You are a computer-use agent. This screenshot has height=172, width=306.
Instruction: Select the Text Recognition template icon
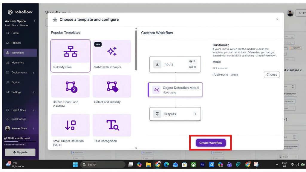click(x=112, y=125)
